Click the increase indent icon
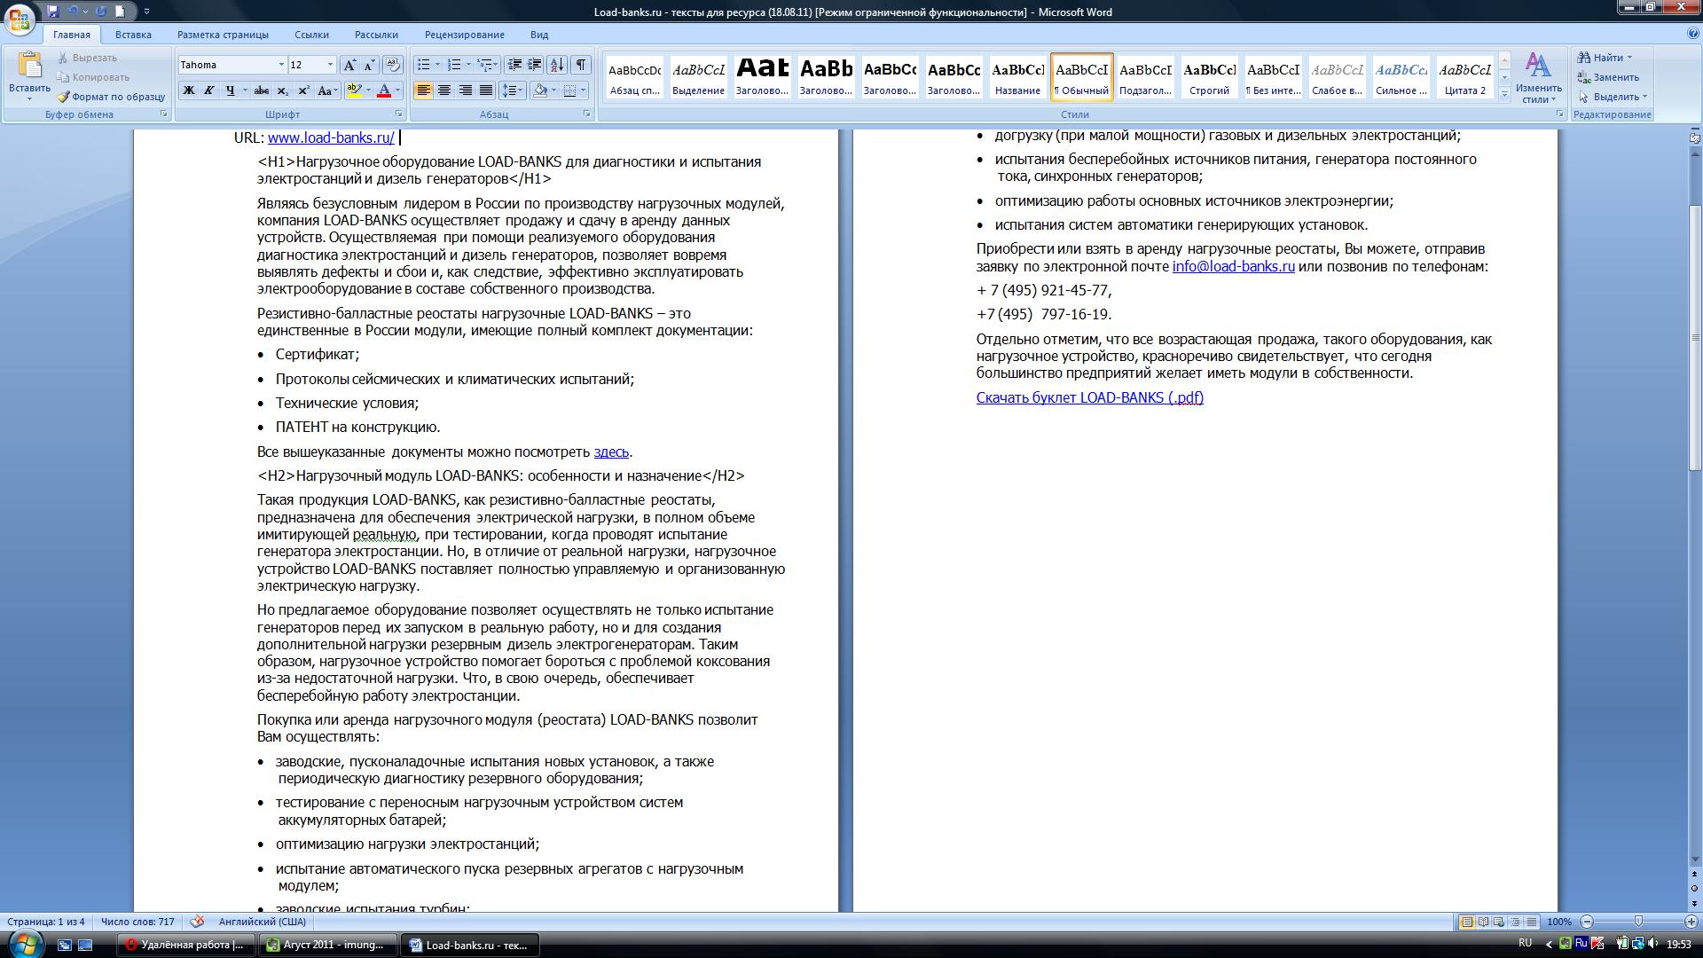1703x958 pixels. (x=535, y=65)
